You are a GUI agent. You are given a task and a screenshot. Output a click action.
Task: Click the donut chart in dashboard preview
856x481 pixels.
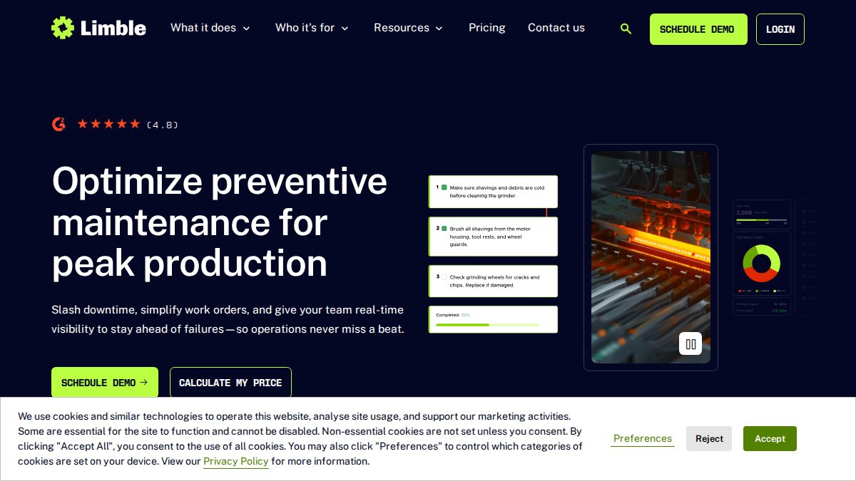(x=761, y=263)
